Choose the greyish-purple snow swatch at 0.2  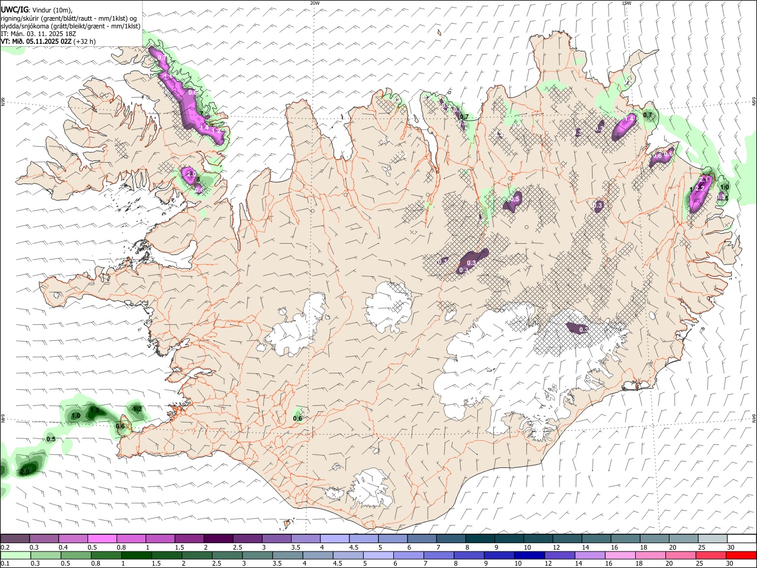tap(15, 538)
